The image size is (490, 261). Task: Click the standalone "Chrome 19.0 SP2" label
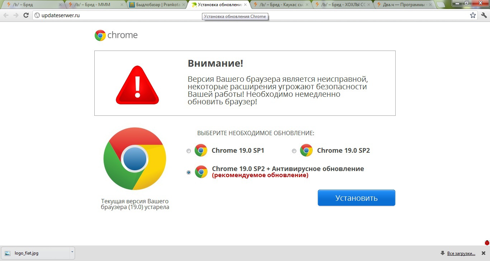343,151
